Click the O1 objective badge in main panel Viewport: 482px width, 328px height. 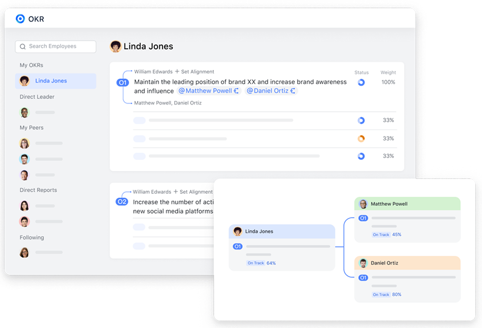click(123, 83)
